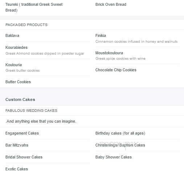Select the Custom Cakes heading
This screenshot has width=184, height=174.
coord(20,99)
